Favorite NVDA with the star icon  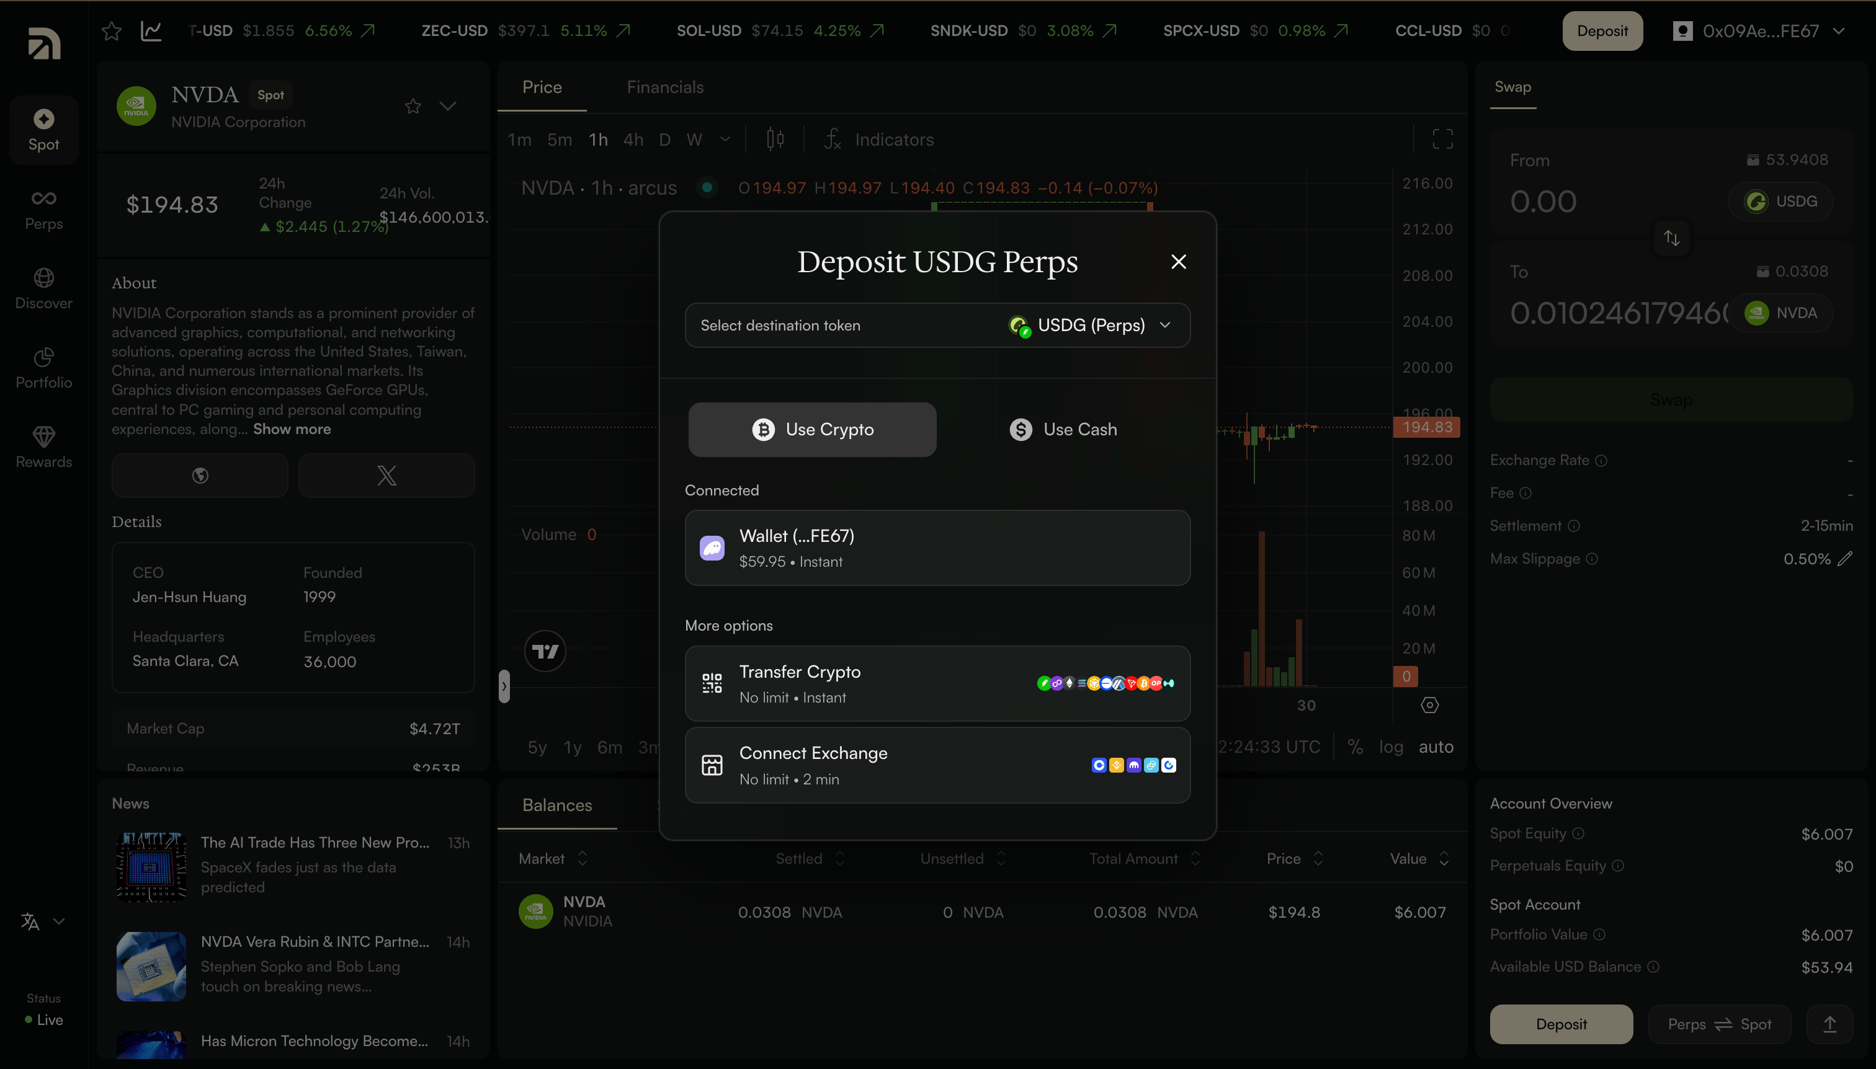[413, 107]
